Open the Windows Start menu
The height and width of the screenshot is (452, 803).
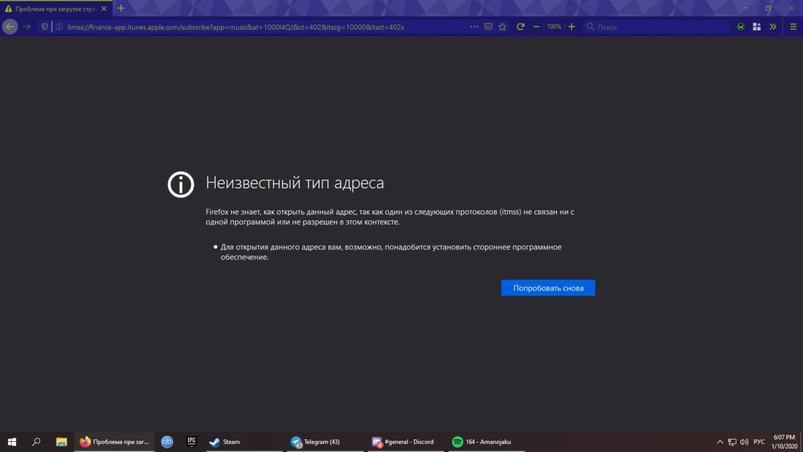pyautogui.click(x=11, y=442)
